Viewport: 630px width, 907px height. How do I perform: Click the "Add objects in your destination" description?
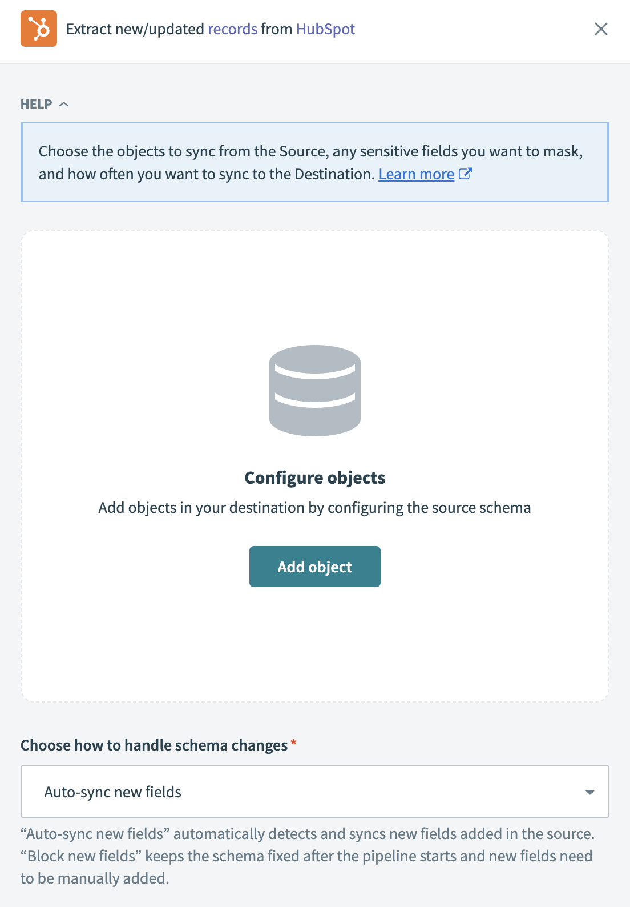(315, 508)
